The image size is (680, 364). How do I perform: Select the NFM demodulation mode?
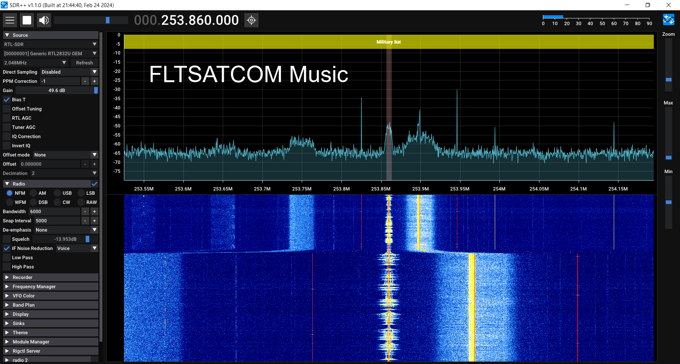click(10, 193)
